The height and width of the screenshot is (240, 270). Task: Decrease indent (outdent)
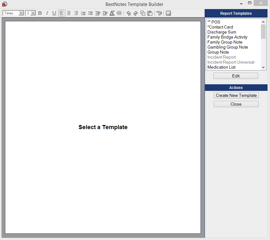tap(98, 13)
